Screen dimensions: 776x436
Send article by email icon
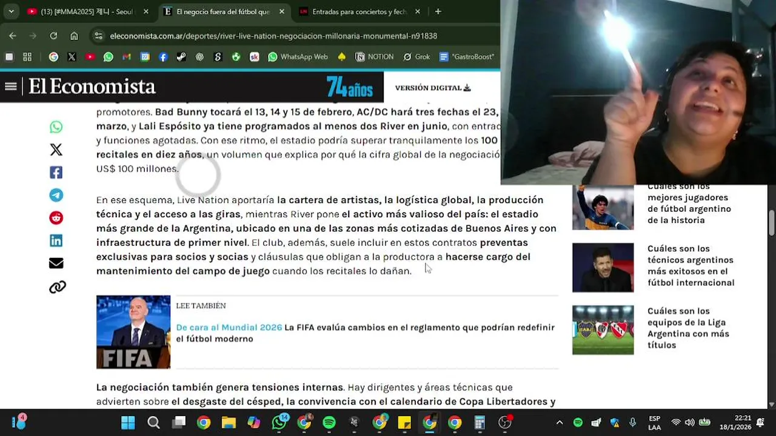(56, 263)
